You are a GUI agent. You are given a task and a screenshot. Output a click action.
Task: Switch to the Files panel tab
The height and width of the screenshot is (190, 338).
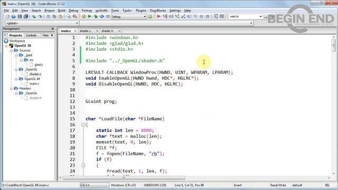click(x=45, y=35)
